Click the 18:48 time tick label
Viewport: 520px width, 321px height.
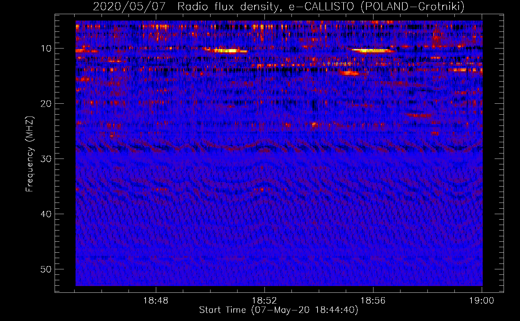point(156,301)
